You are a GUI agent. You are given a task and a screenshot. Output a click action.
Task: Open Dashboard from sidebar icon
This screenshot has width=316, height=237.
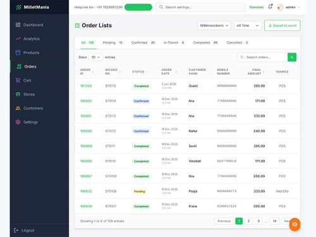pos(18,25)
